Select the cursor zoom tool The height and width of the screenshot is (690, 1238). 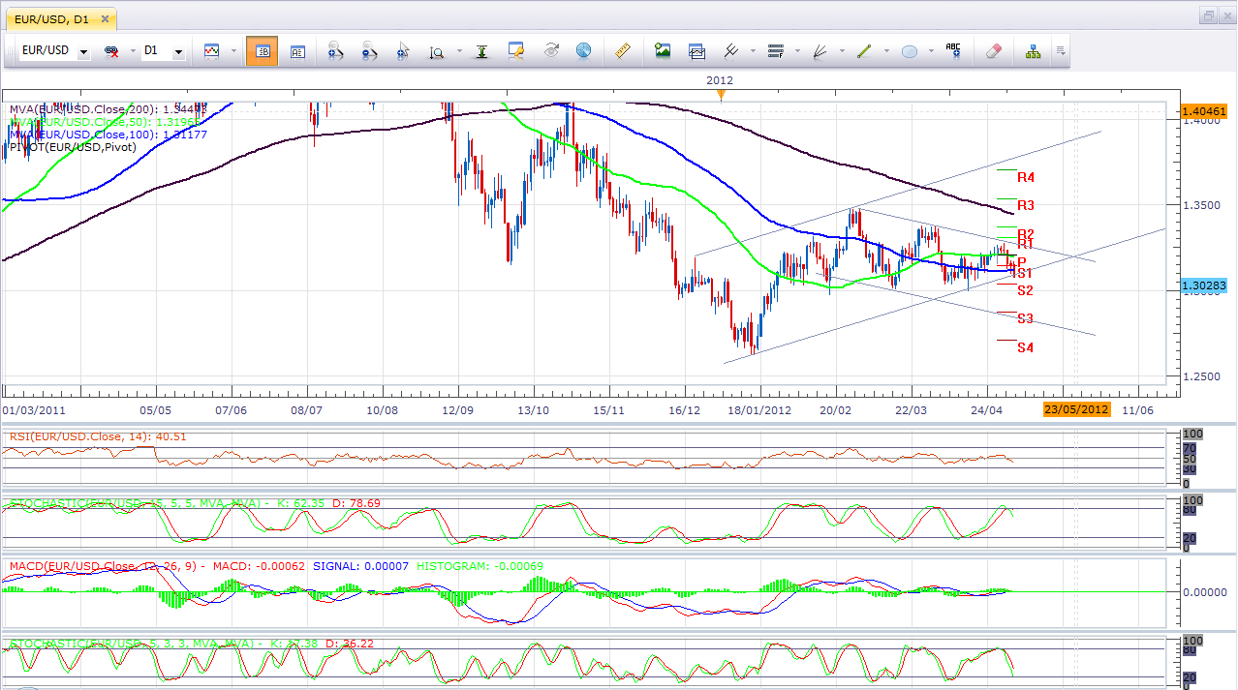(403, 51)
